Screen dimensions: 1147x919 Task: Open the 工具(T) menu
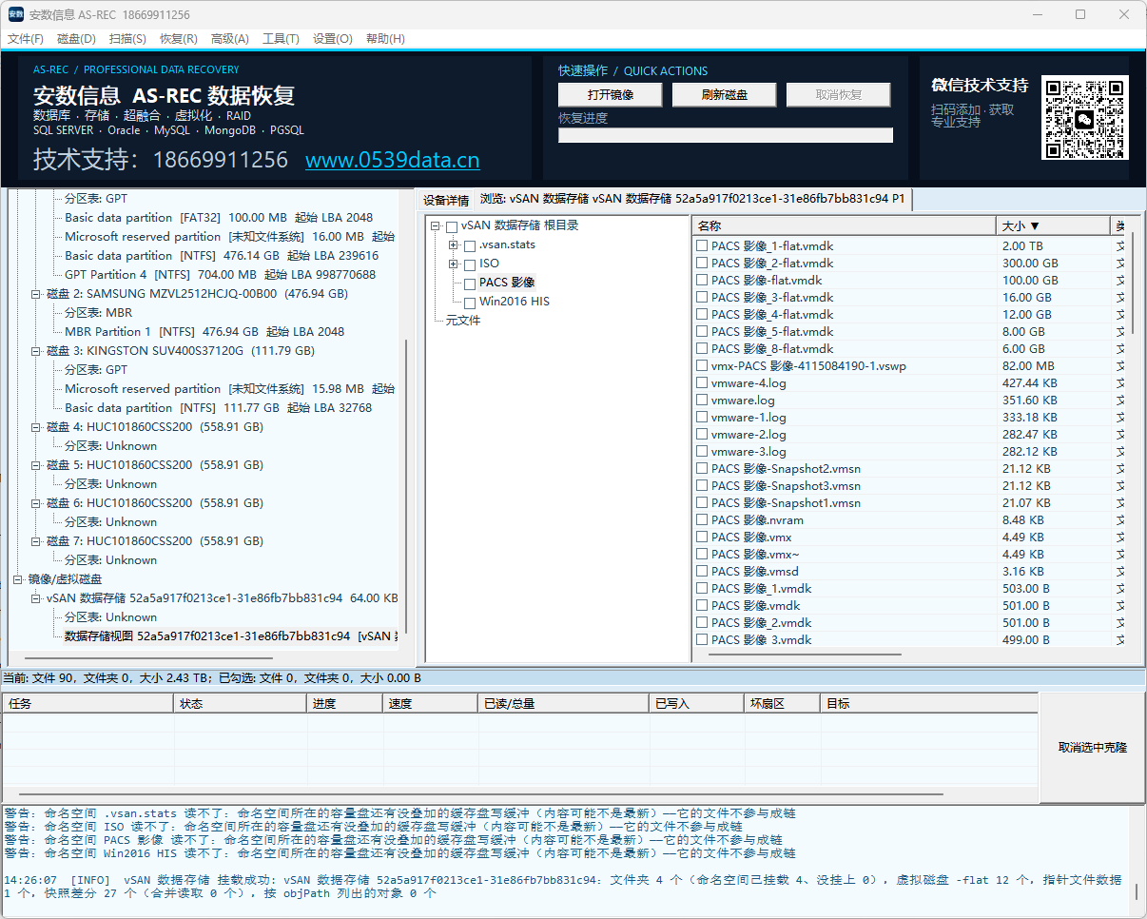[281, 39]
